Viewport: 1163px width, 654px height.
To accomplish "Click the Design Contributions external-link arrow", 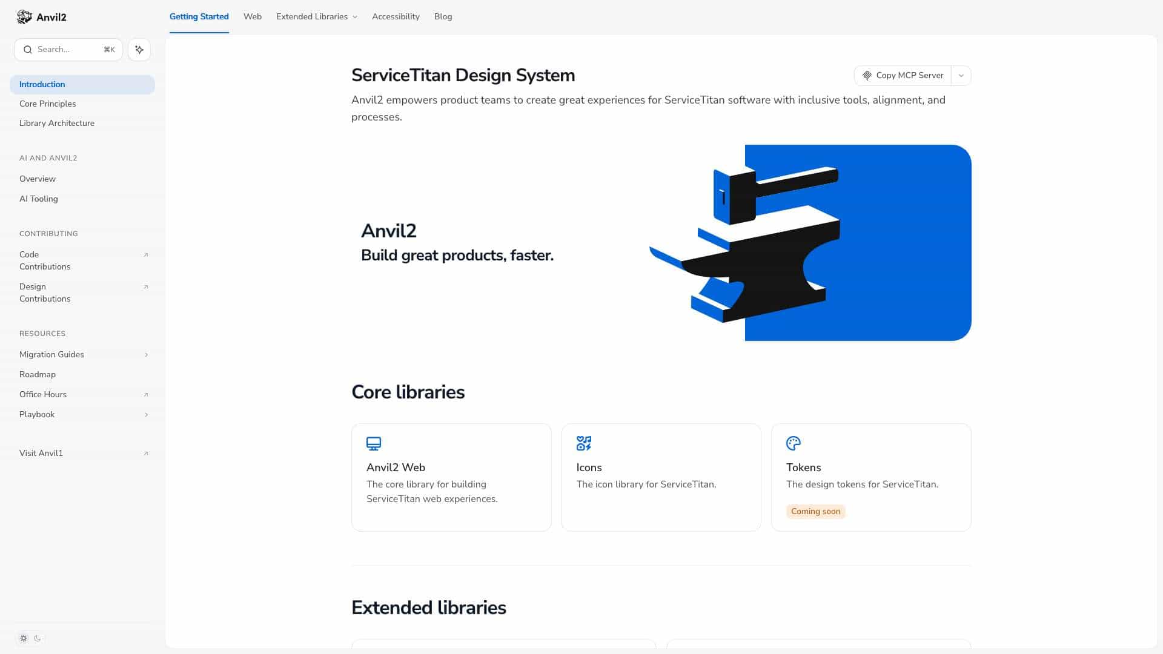I will [x=146, y=287].
